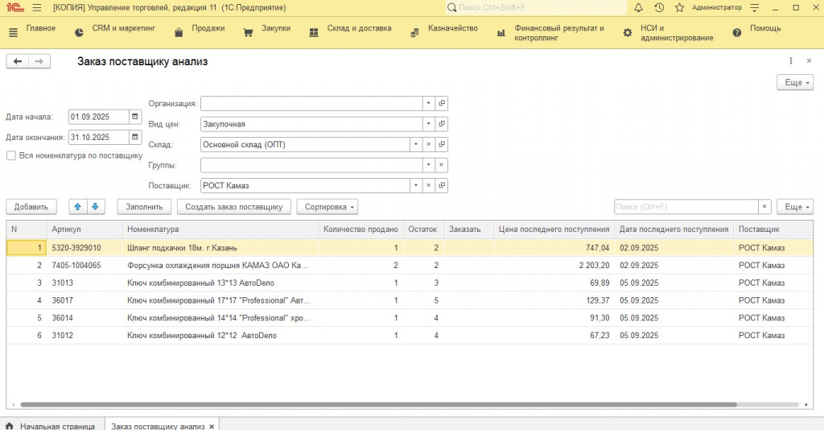Open notifications bell icon

coord(638,8)
